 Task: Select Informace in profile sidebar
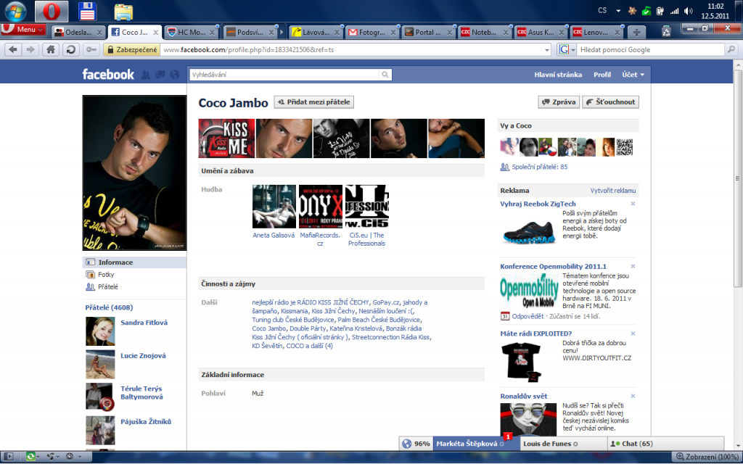(x=134, y=262)
